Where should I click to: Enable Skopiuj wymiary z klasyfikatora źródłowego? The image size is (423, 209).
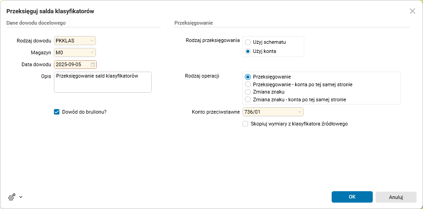(x=245, y=124)
